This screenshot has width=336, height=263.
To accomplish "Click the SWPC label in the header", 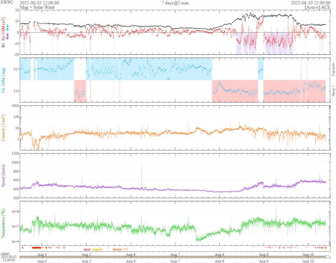I will pyautogui.click(x=7, y=2).
